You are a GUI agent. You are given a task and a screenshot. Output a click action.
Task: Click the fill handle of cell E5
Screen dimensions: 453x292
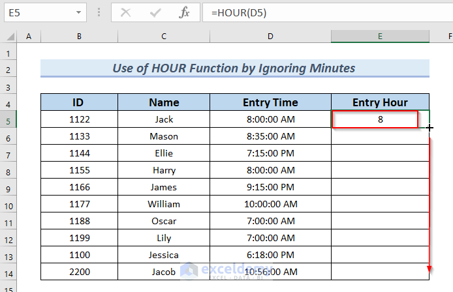[430, 128]
